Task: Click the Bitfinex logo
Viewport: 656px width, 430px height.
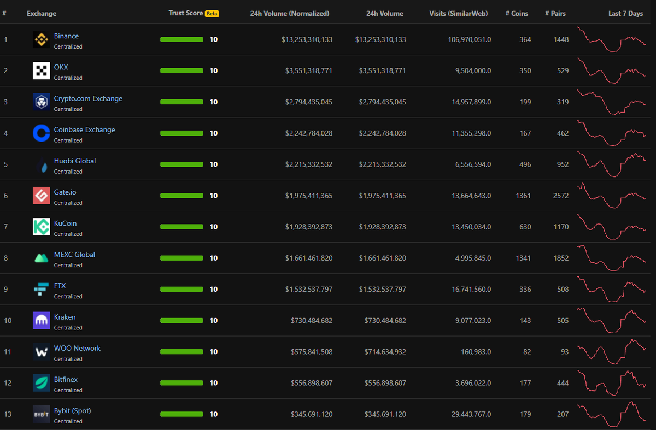Action: [x=42, y=382]
